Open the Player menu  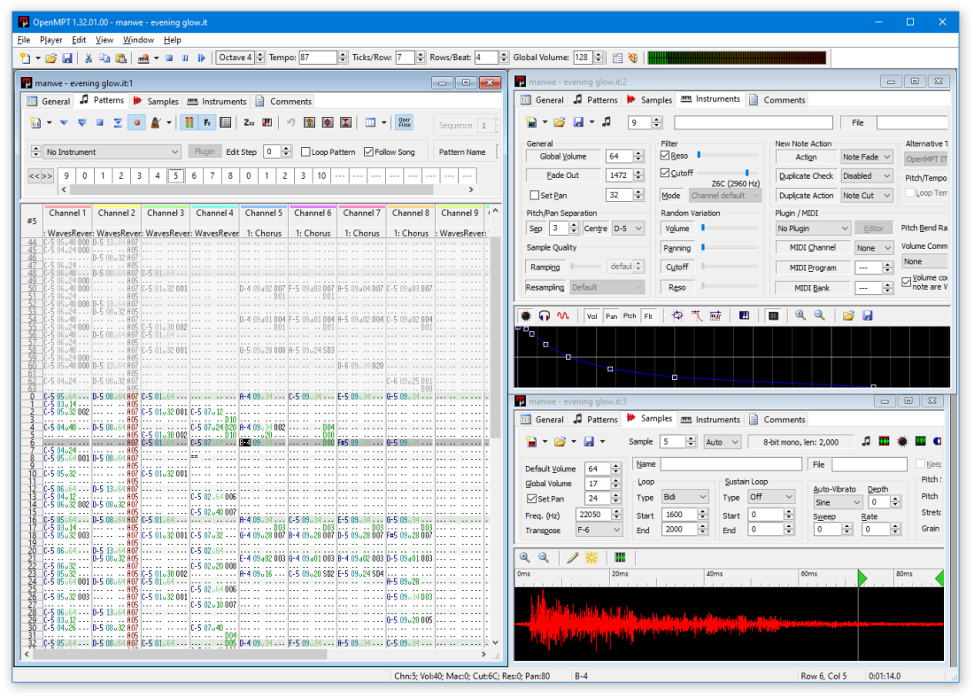coord(50,39)
